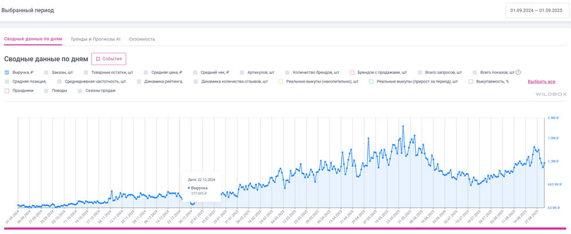Enable the Выкупаемость, % checkbox

pyautogui.click(x=471, y=82)
